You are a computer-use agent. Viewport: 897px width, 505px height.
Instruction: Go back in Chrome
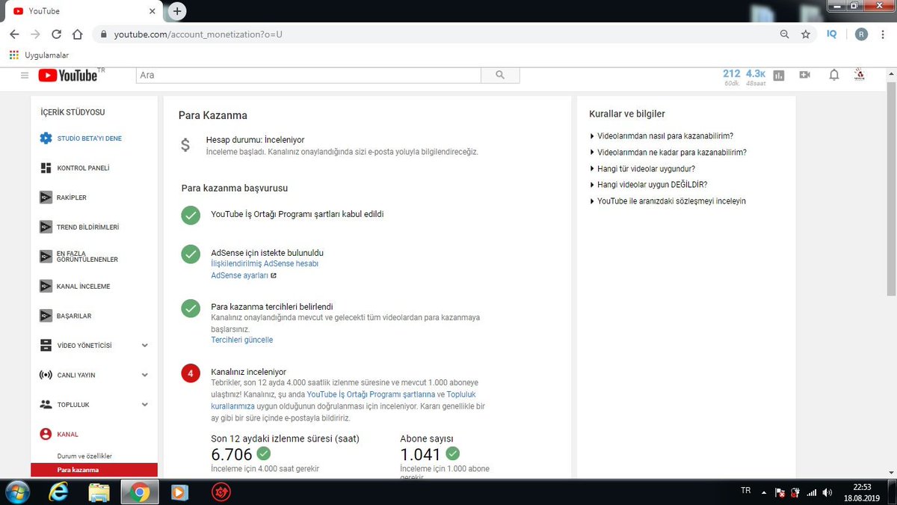click(x=14, y=34)
